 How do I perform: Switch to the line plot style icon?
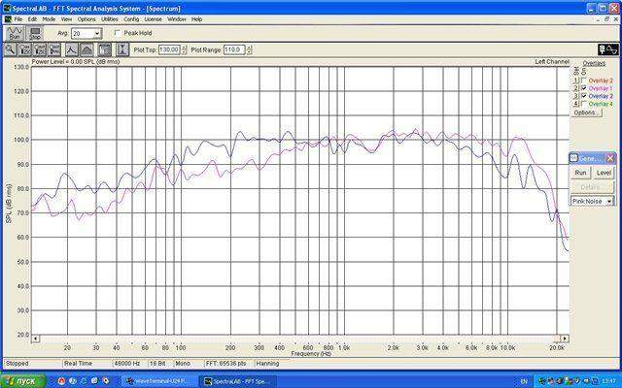coord(71,49)
